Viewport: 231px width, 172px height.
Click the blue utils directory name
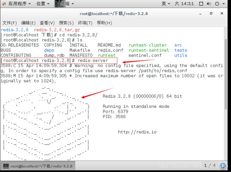coord(181,55)
